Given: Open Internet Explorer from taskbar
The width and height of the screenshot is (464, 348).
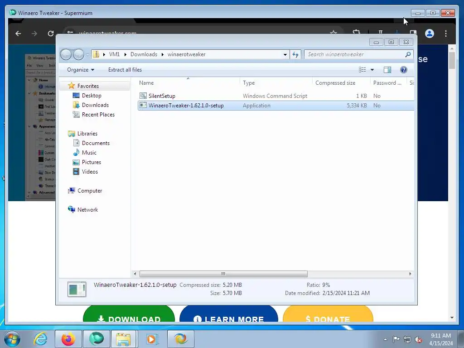Looking at the screenshot, I should click(x=40, y=339).
